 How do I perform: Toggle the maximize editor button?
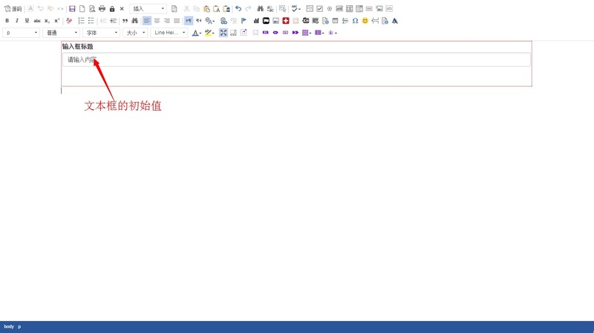tap(223, 33)
